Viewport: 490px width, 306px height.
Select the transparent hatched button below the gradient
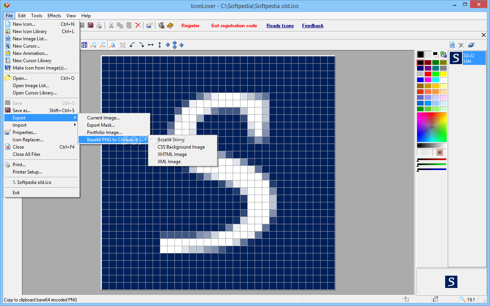[x=424, y=152]
